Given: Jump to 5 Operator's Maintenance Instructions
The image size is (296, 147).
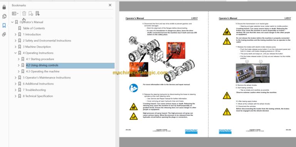Looking at the screenshot, I should coord(47,78).
